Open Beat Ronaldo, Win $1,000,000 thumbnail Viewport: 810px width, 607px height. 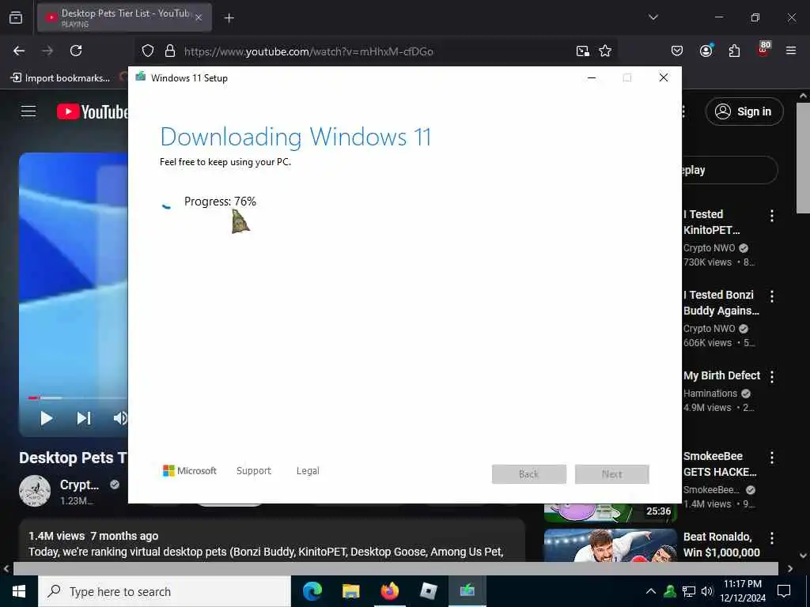[x=610, y=545]
